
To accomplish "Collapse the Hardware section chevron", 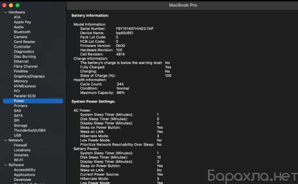I will pos(6,13).
